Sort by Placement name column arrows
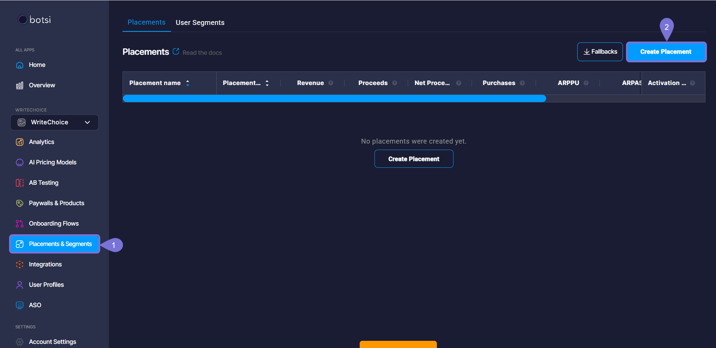716x348 pixels. [x=188, y=83]
